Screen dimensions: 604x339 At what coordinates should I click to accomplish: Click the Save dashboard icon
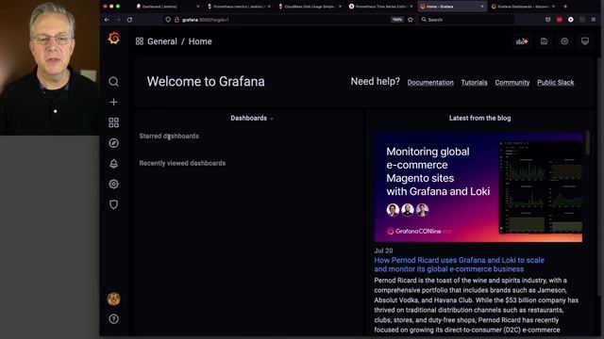(544, 41)
